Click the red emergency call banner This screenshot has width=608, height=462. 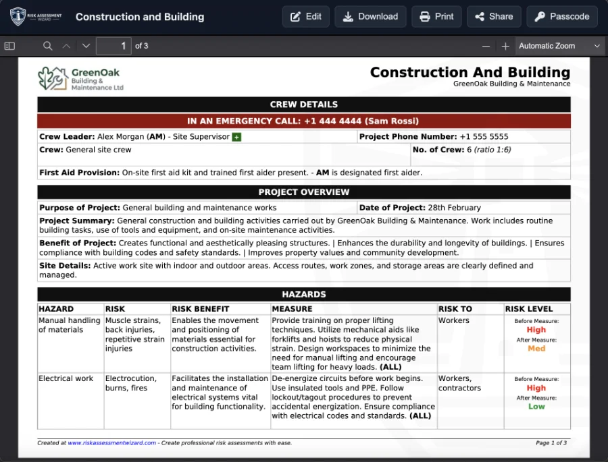click(304, 121)
